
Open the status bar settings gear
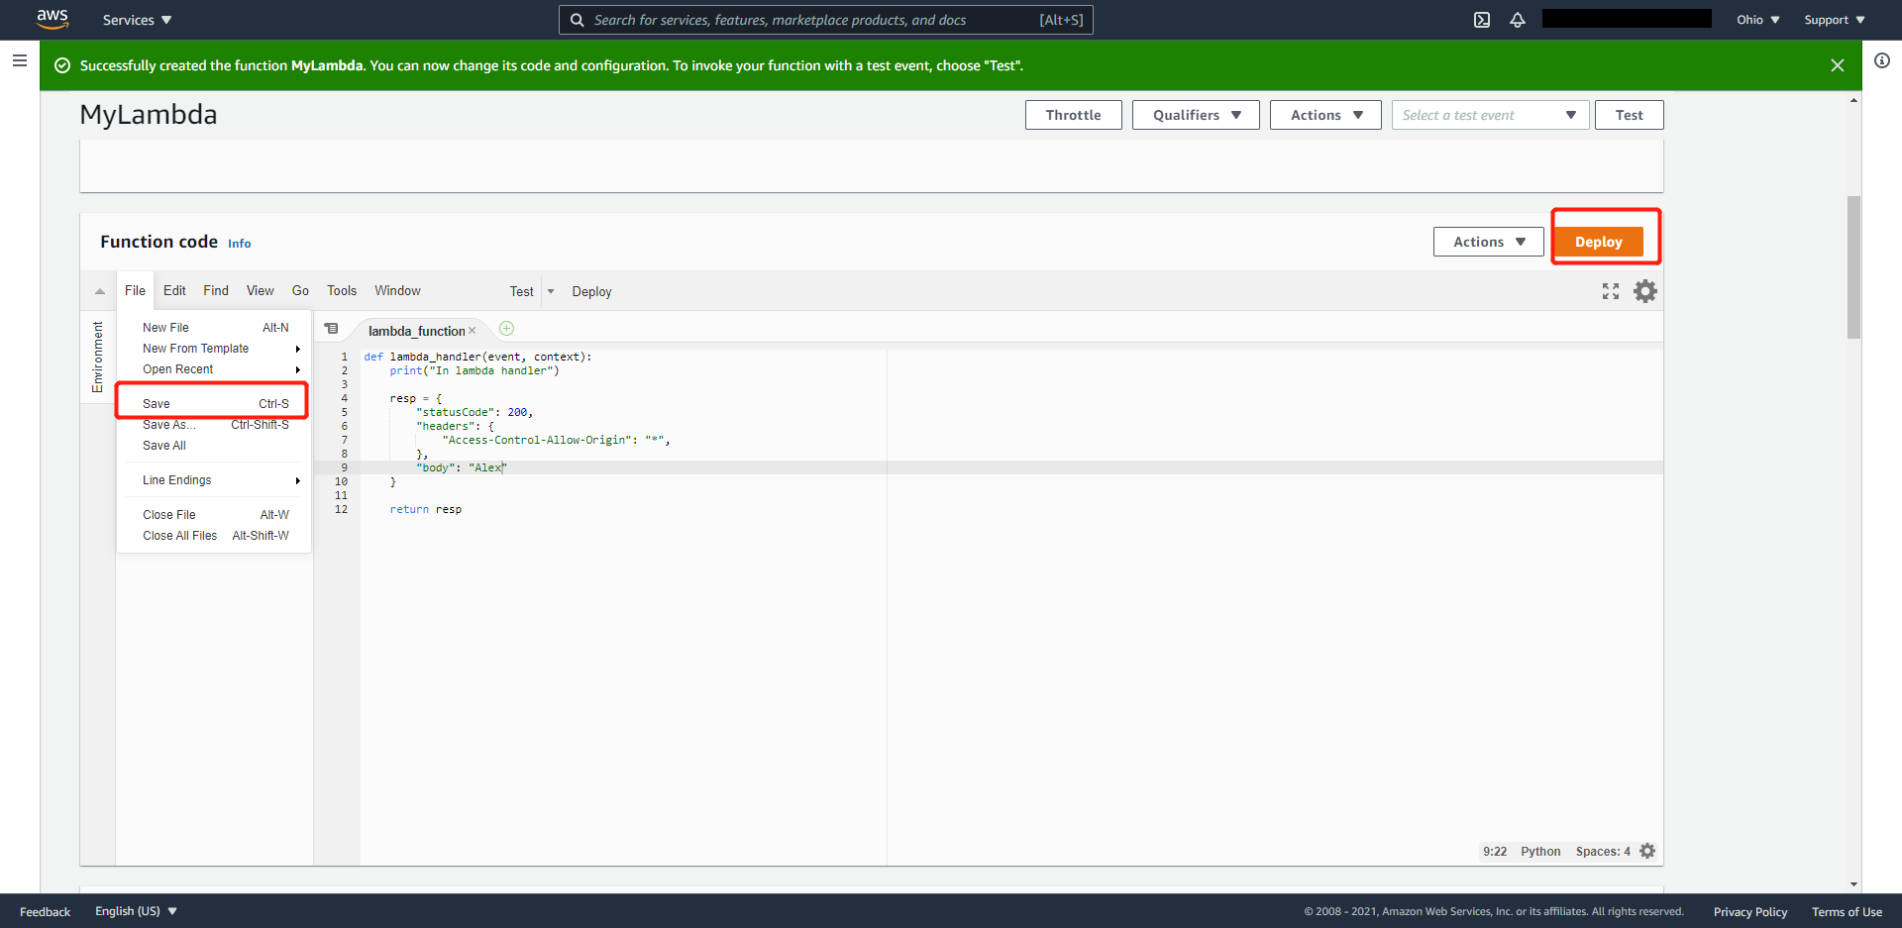click(x=1647, y=851)
